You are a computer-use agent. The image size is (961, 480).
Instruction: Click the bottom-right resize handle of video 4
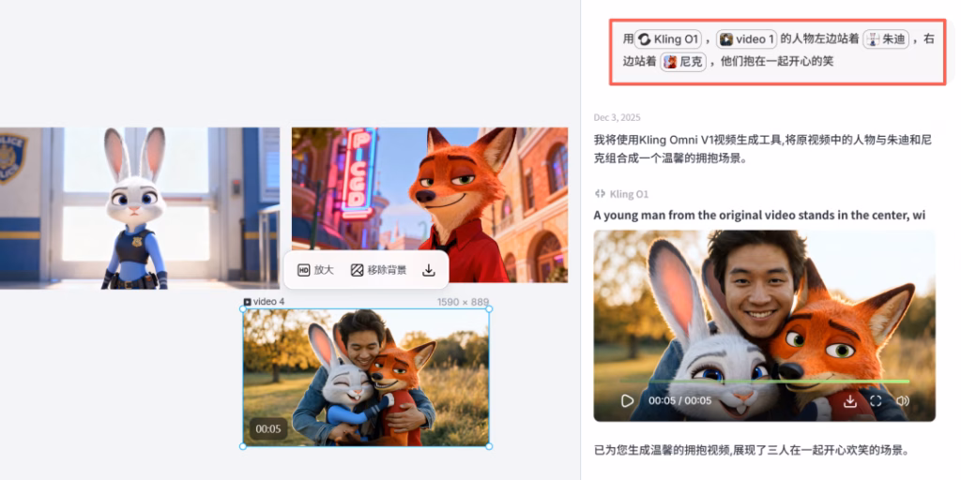(x=489, y=445)
